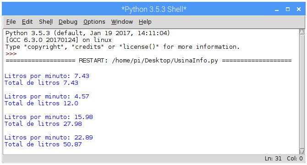
Task: Close the Python 3.5.3 Shell window
Action: coord(299,9)
